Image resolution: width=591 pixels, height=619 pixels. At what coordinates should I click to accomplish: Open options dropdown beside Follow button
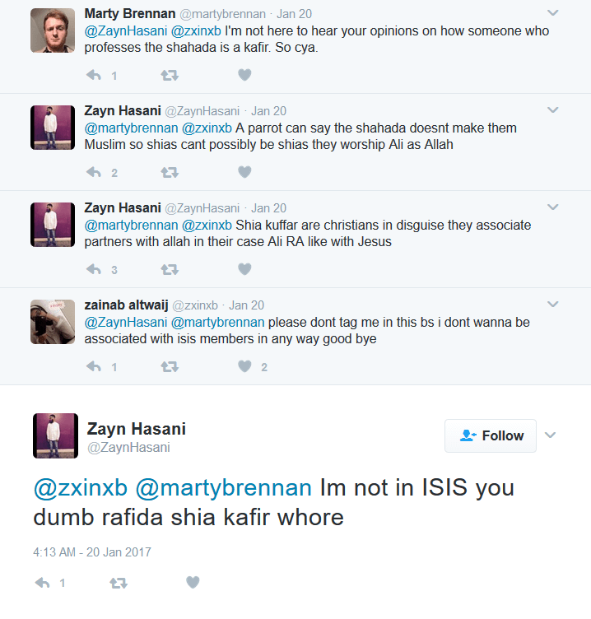(x=551, y=435)
